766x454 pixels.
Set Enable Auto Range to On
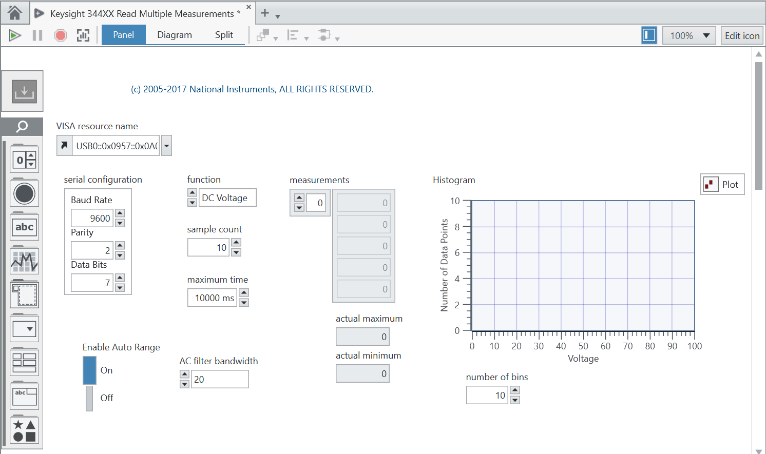coord(88,370)
